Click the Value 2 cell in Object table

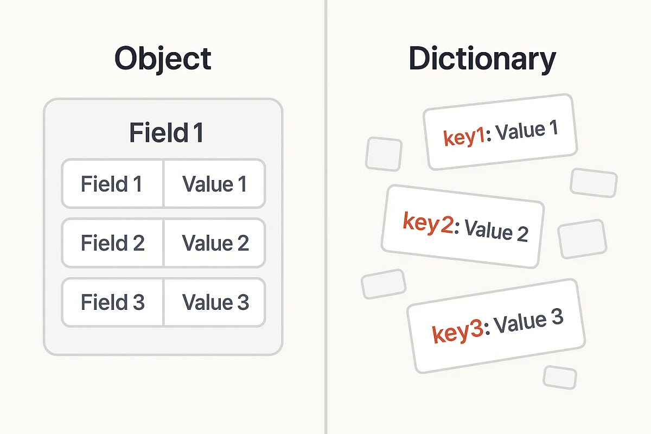214,243
